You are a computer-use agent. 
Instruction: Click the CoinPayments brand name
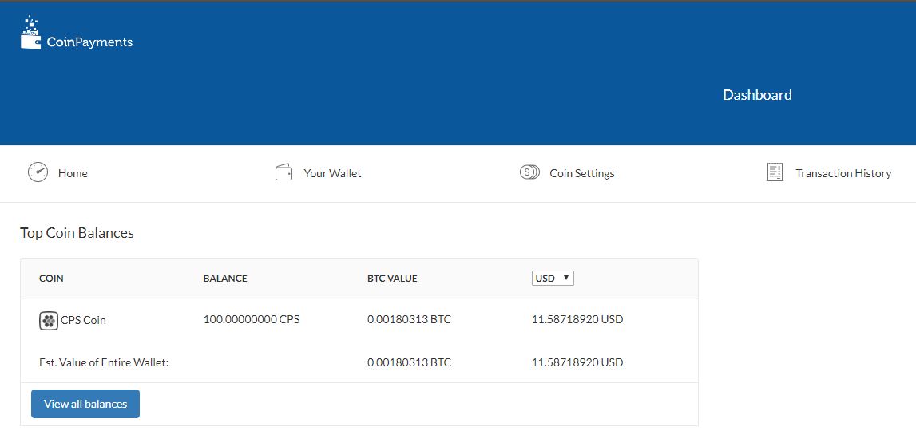[89, 42]
